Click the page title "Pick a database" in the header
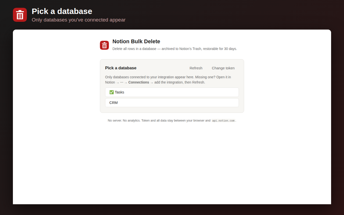The image size is (344, 215). (x=62, y=11)
